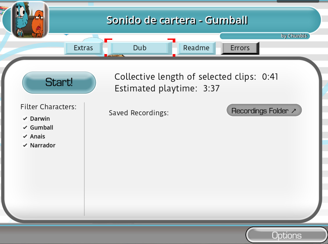Click the title 'Sonido de cartera - Gumball'

177,20
